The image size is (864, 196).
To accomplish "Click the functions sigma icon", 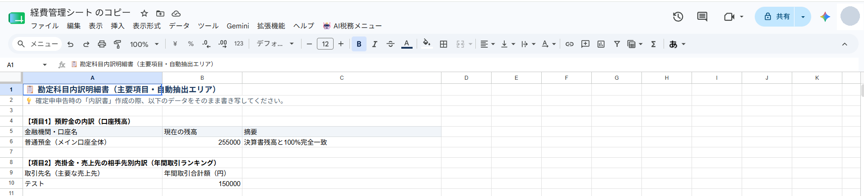I will point(653,44).
